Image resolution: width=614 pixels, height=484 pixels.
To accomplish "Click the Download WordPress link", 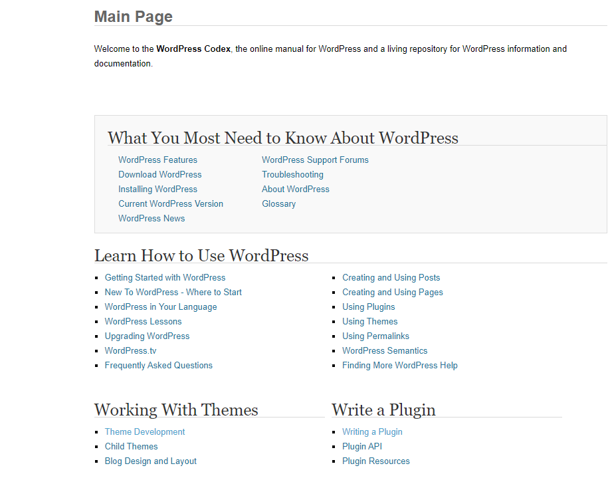I will (x=160, y=174).
